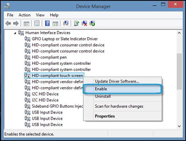This screenshot has width=186, height=141.
Task: Click the Scan for hardware changes toolbar icon
Action: 66,23
